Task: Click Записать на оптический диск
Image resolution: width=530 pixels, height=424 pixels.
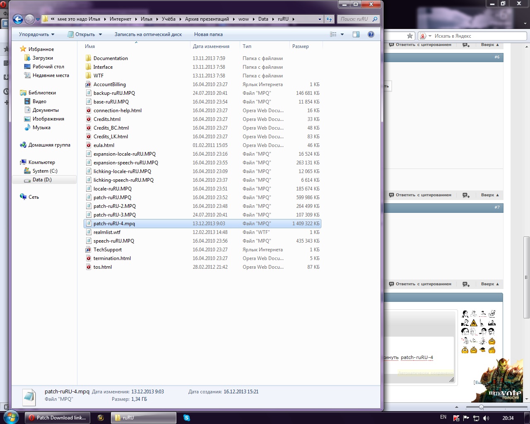Action: coord(148,34)
